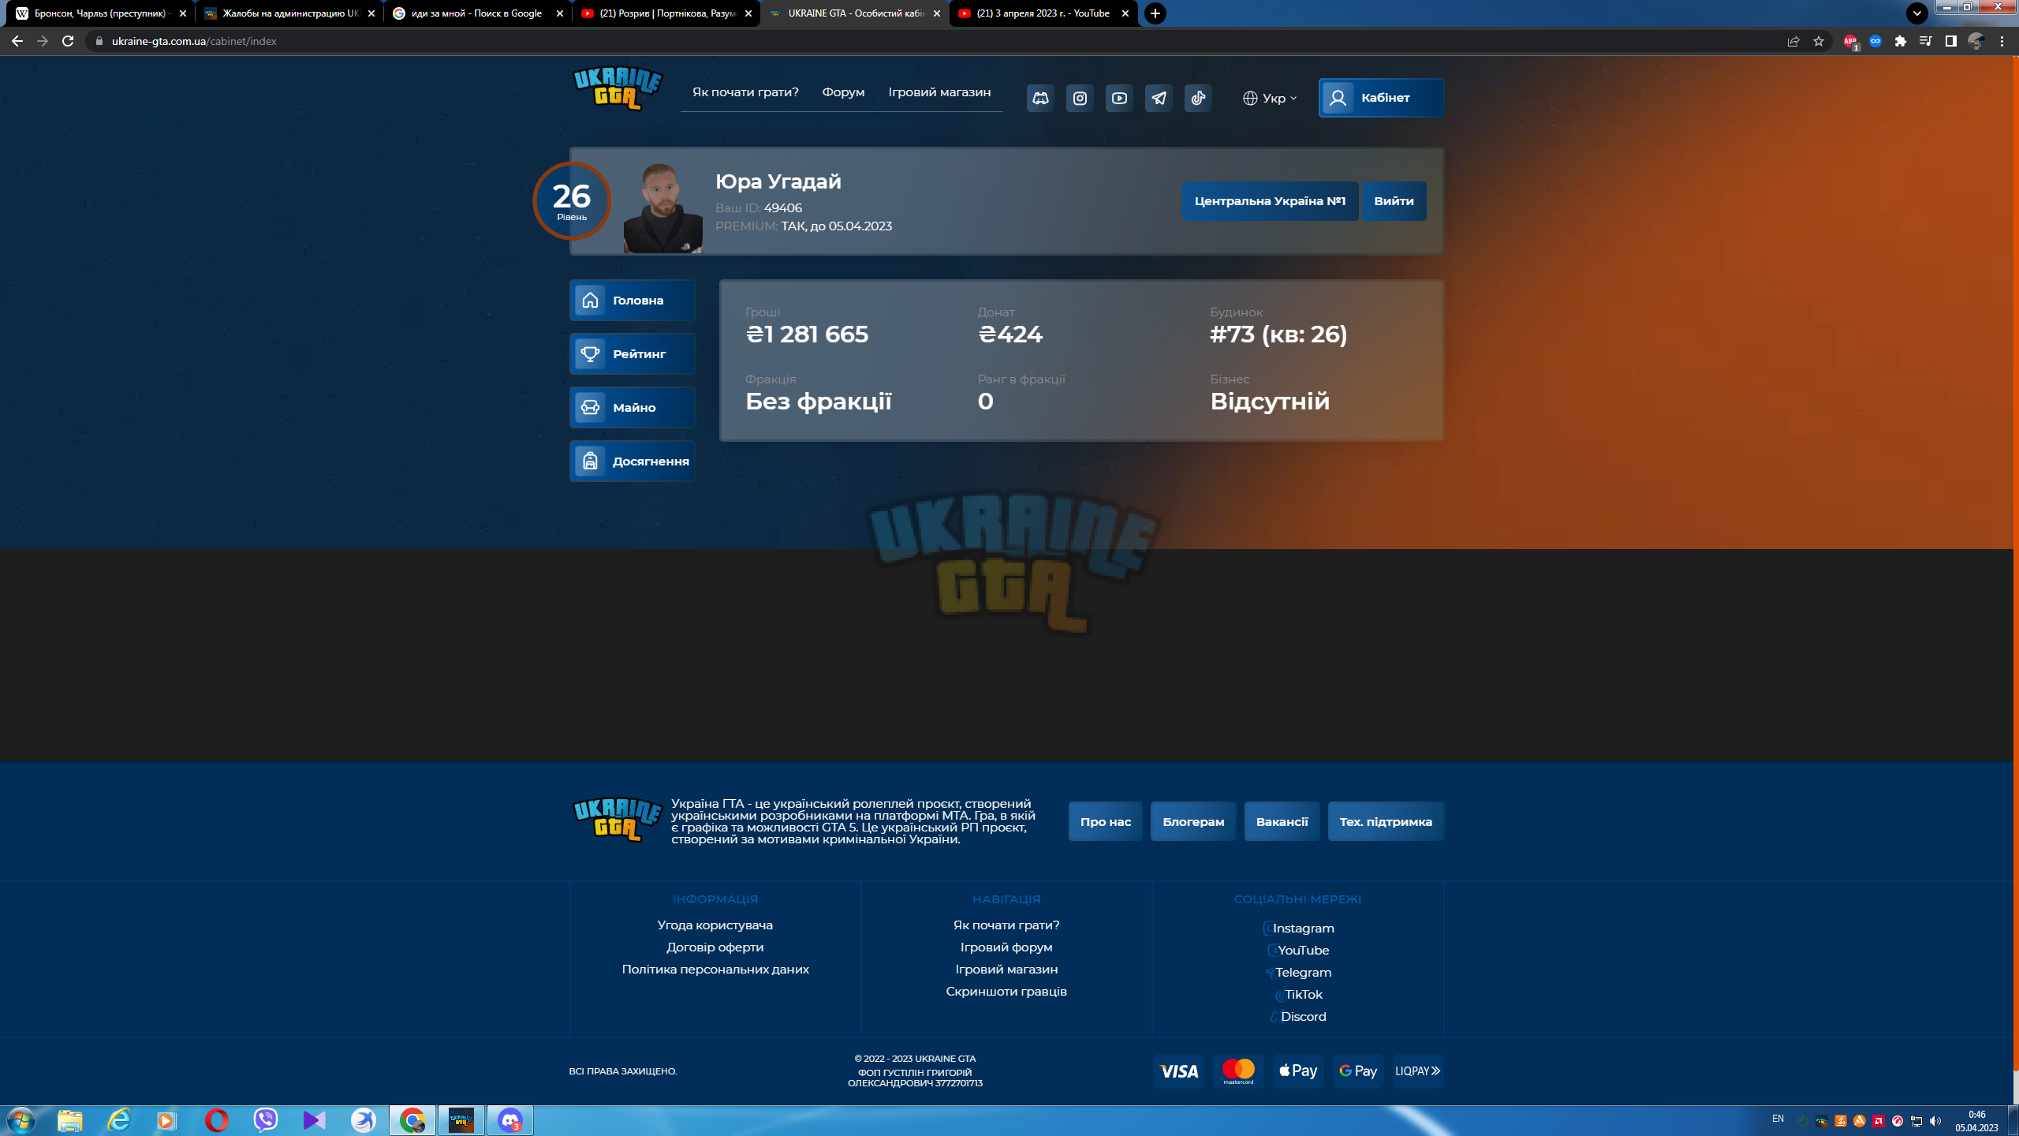Image resolution: width=2019 pixels, height=1136 pixels.
Task: Go back to previous page
Action: coord(17,41)
